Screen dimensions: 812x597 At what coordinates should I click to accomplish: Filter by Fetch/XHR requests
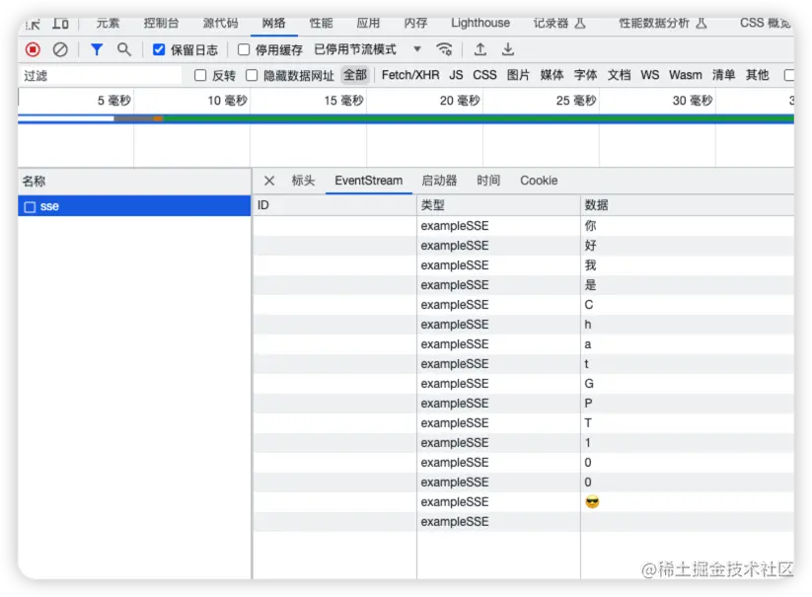pyautogui.click(x=410, y=76)
